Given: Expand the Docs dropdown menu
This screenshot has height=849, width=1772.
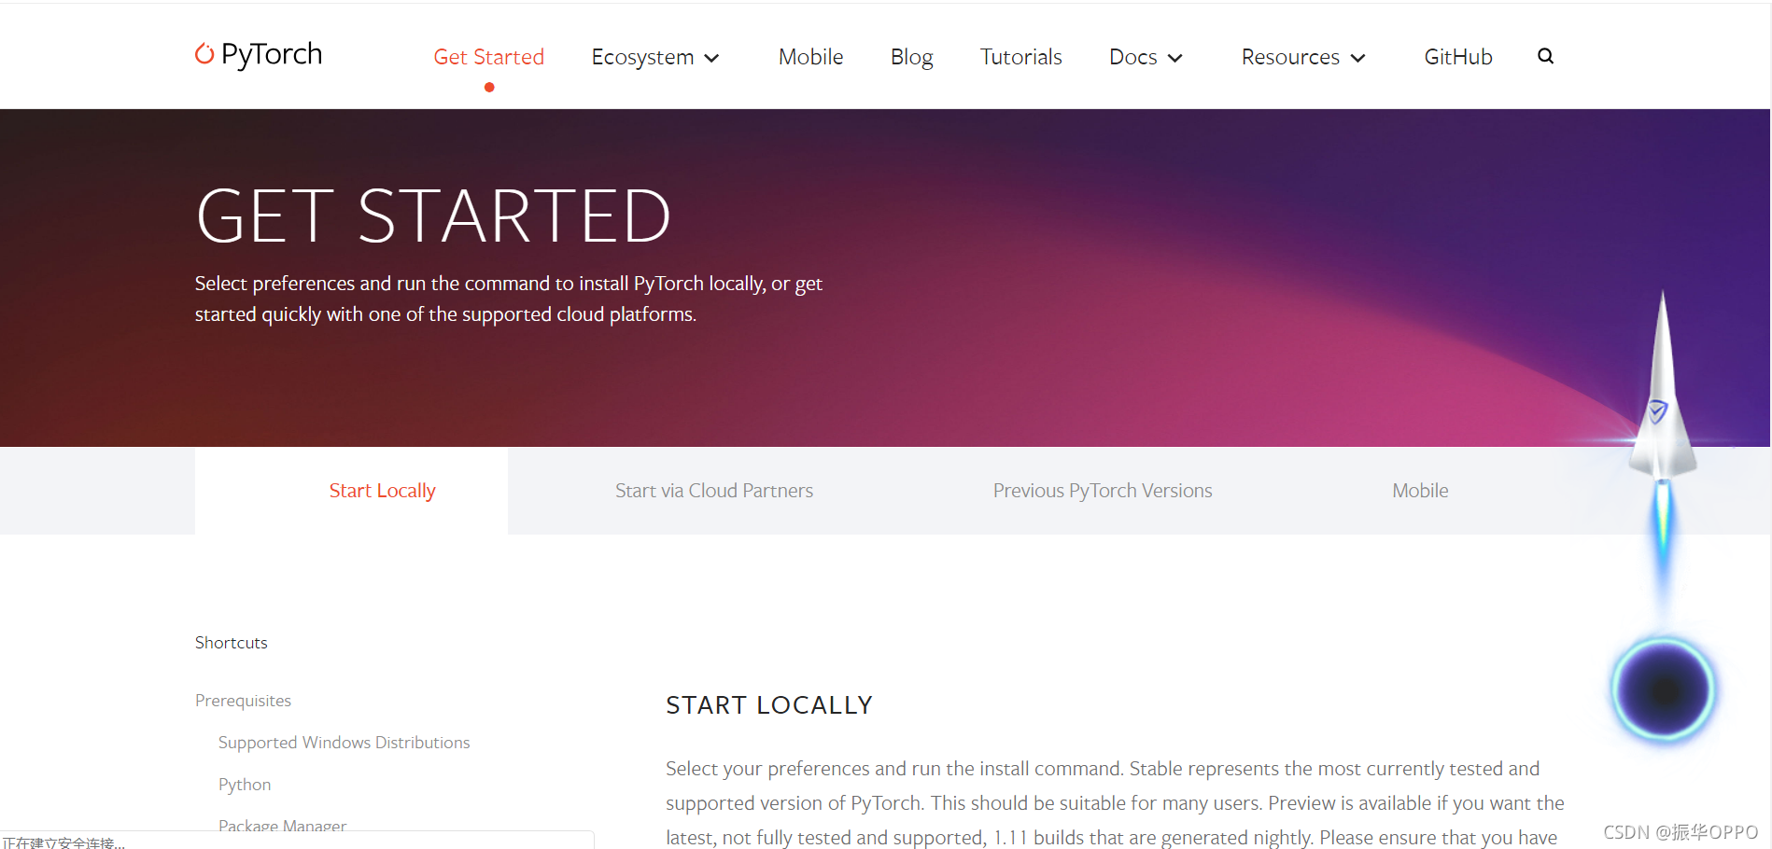Looking at the screenshot, I should [x=1146, y=57].
